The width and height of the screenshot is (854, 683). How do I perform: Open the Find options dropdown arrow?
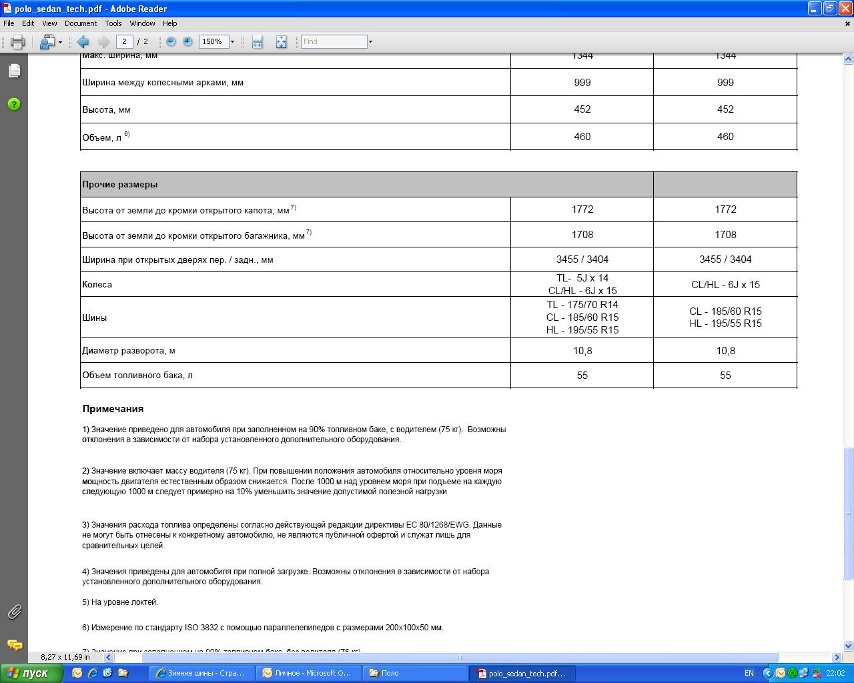coord(370,42)
